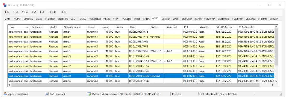Select the vSwitch0 cell in esxa vmnic0 row
This screenshot has width=289, height=103.
click(x=157, y=37)
